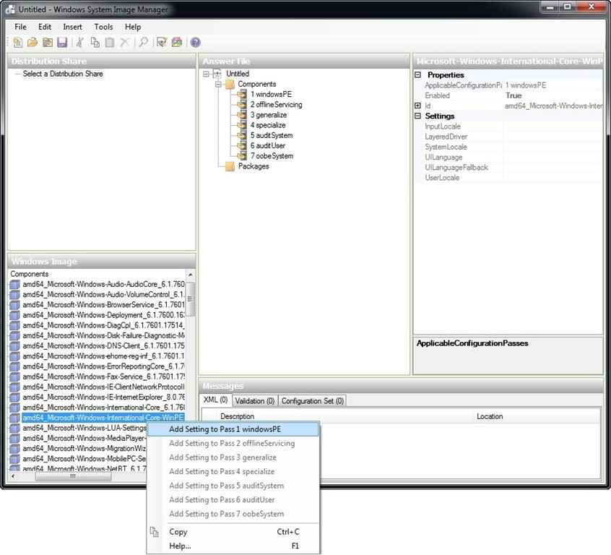Click the Windows Image vertical scrollbar thumb
Image resolution: width=611 pixels, height=555 pixels.
(x=190, y=299)
